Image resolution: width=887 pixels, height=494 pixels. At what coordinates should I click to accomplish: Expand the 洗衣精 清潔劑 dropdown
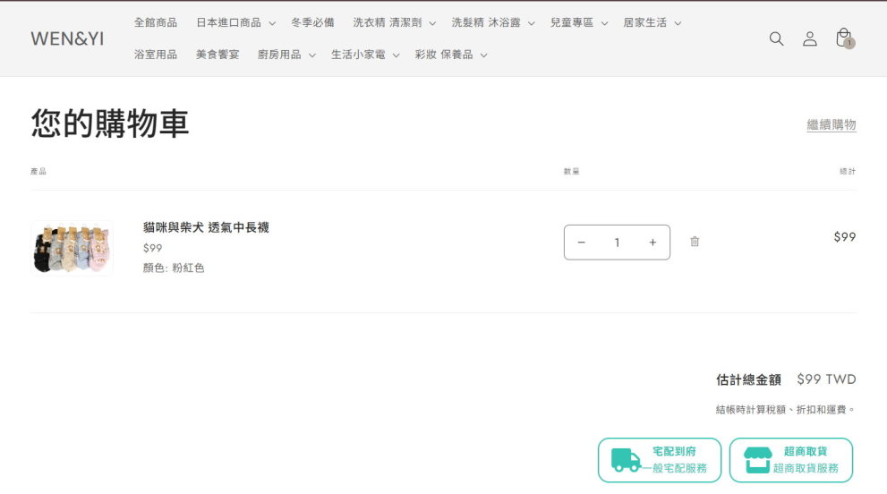(394, 22)
